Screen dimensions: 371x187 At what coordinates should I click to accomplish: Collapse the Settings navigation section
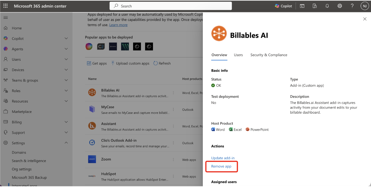click(x=66, y=143)
